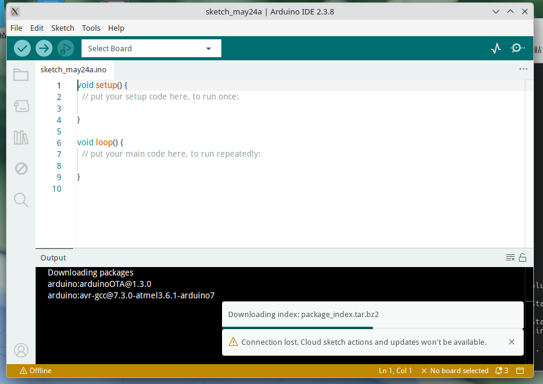The width and height of the screenshot is (543, 384).
Task: Expand the Select Board dropdown
Action: 151,48
